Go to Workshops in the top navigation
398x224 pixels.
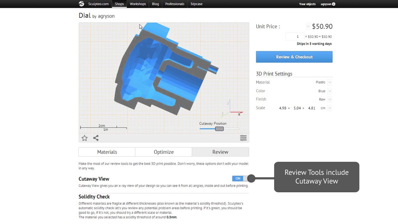(x=138, y=4)
